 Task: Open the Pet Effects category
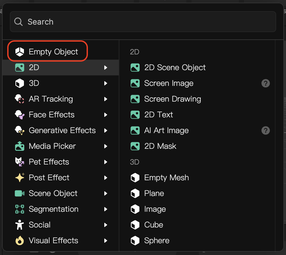[61, 162]
